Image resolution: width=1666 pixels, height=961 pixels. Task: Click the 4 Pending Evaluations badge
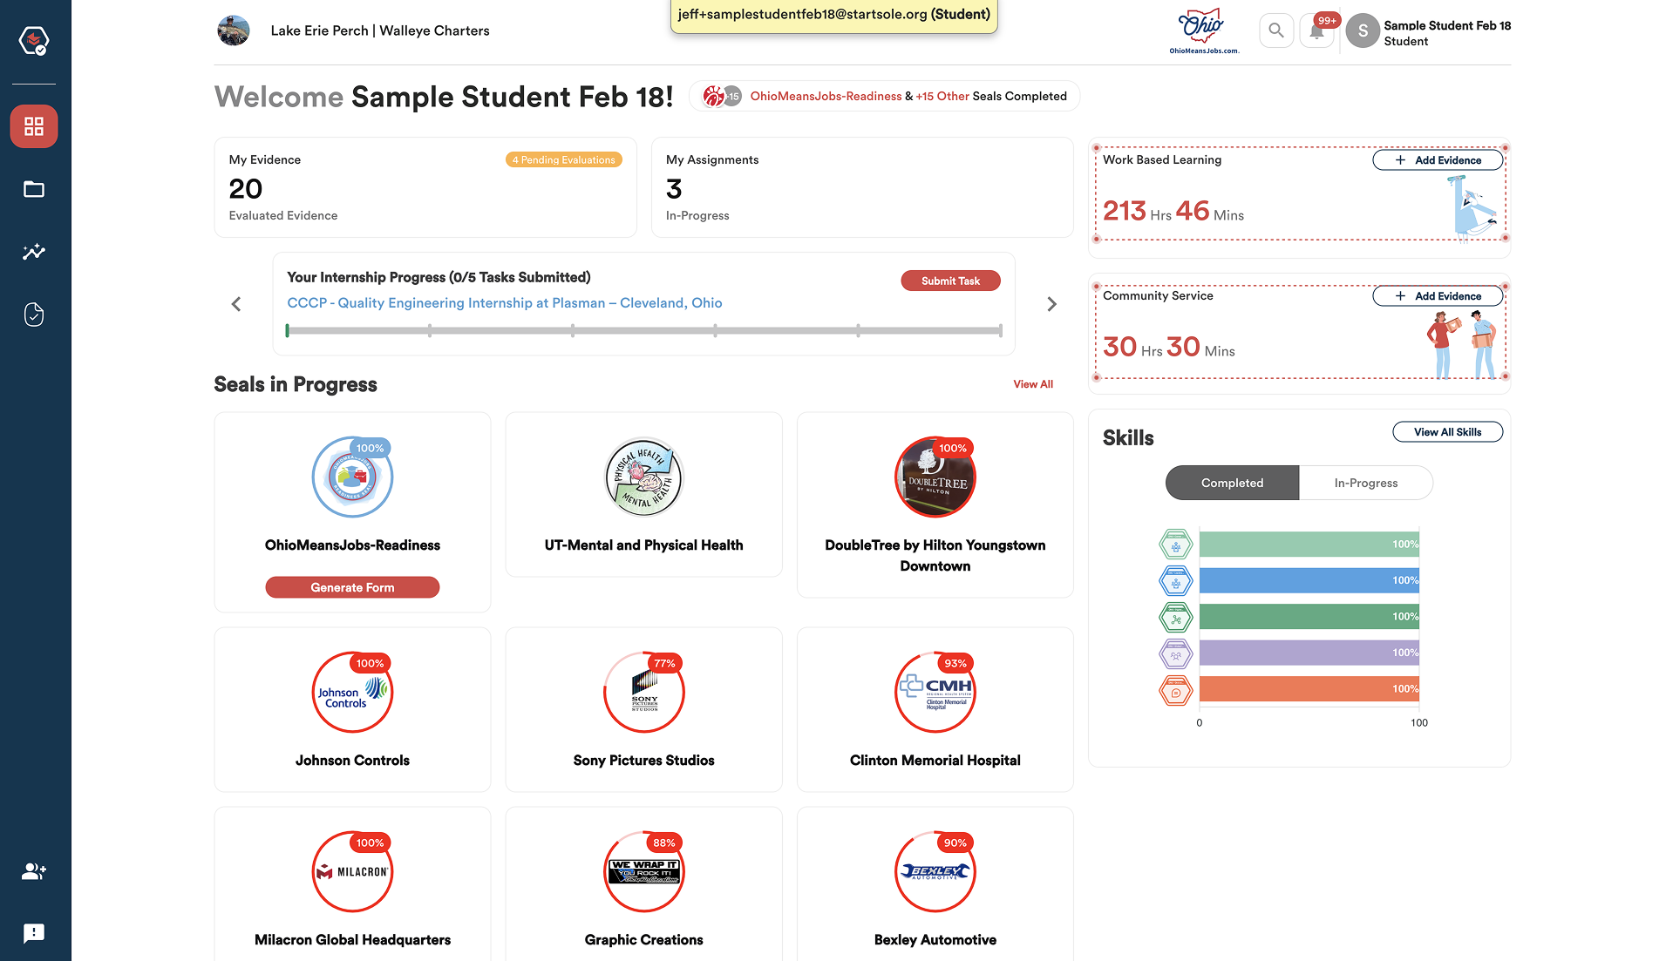click(x=563, y=160)
